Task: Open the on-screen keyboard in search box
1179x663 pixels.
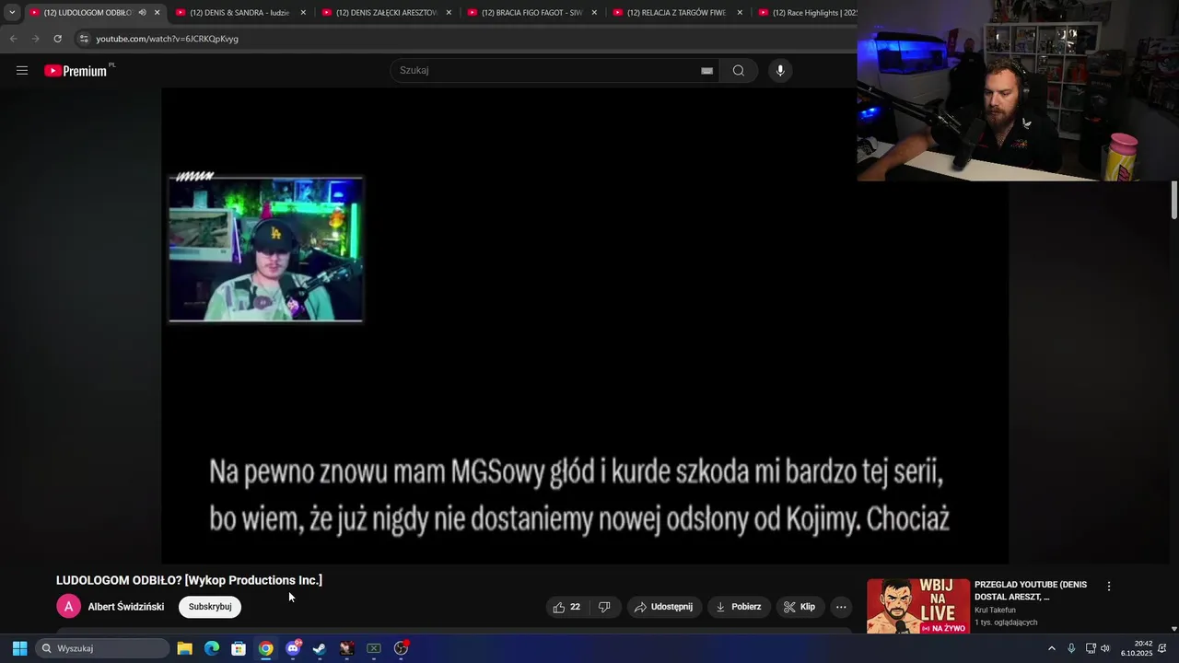Action: (x=706, y=70)
